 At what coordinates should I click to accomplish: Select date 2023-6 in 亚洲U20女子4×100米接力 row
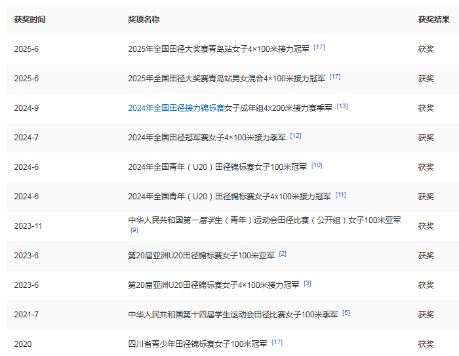pos(26,285)
